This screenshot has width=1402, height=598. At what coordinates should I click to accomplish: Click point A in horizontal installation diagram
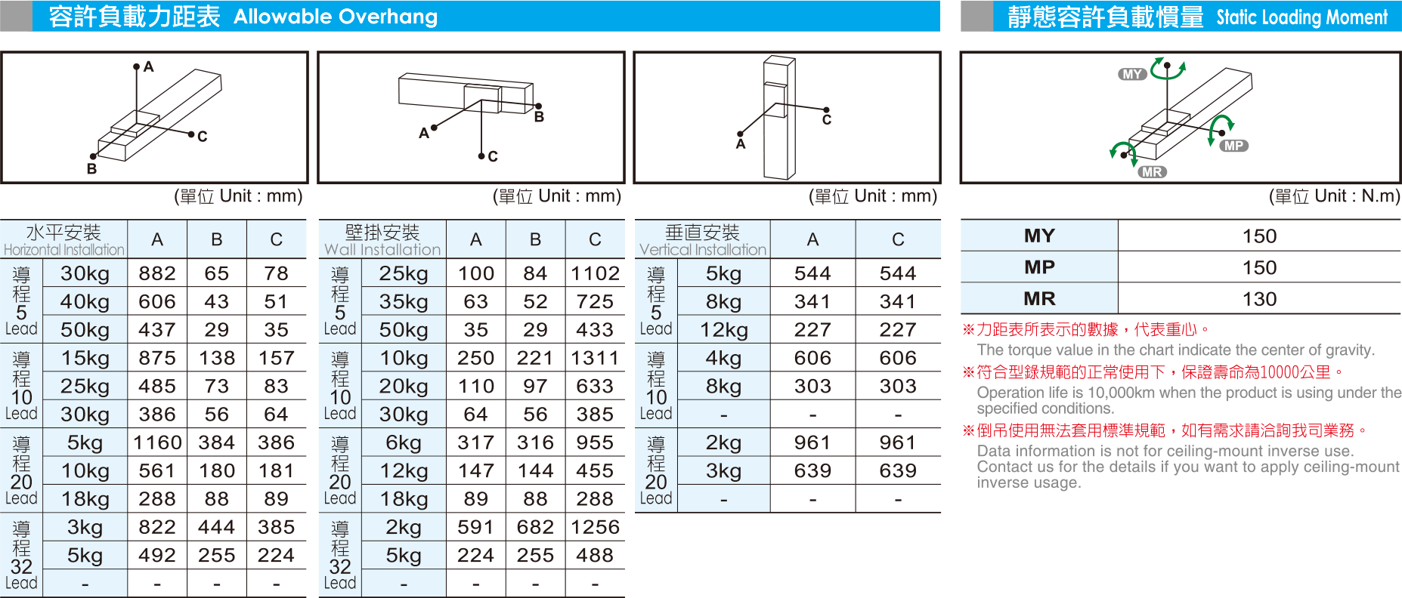point(137,66)
